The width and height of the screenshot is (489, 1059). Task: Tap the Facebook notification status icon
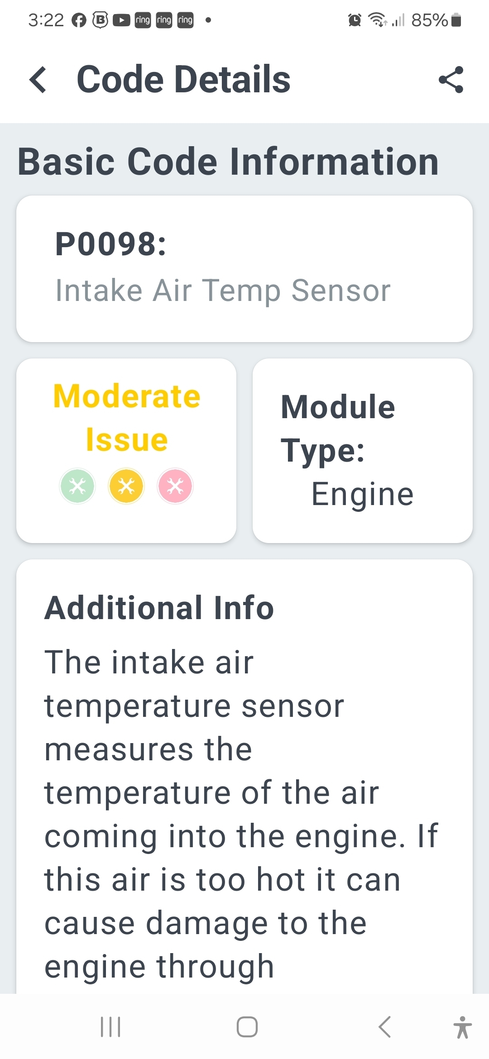point(79,20)
